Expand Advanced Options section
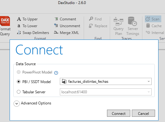Screen dimensions: 165x122 pyautogui.click(x=17, y=104)
